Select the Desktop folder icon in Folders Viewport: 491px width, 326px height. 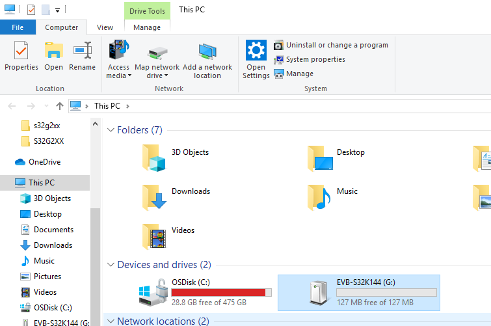[320, 158]
